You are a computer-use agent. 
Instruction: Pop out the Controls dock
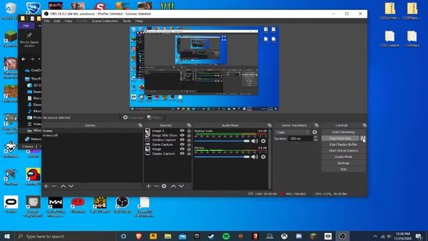pos(364,125)
